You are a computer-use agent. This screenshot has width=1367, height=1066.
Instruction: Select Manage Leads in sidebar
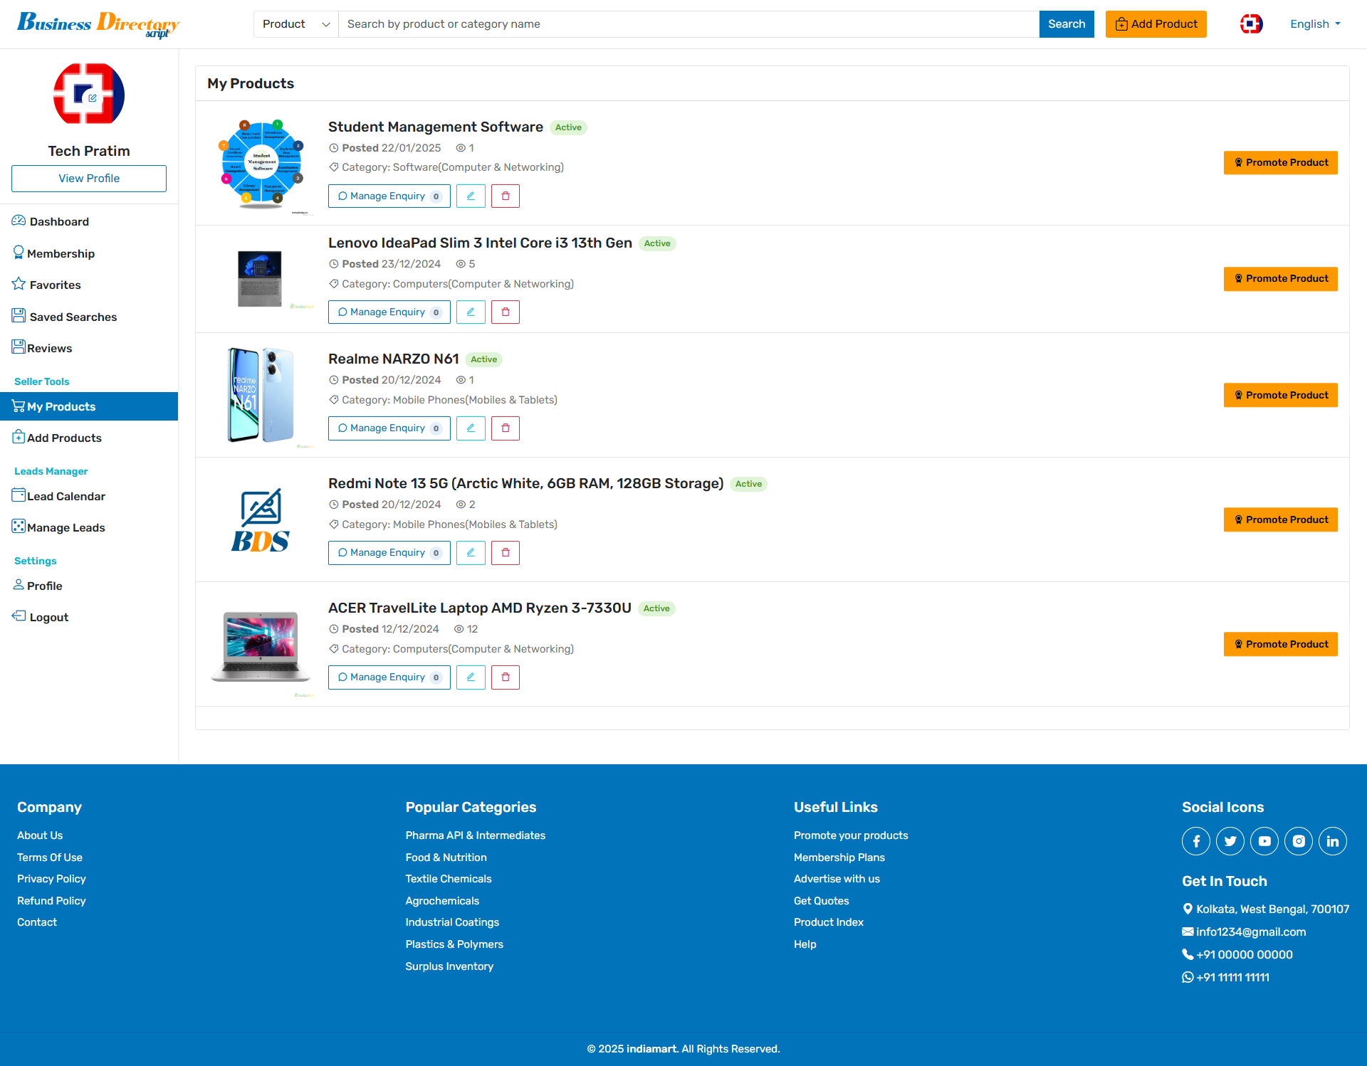coord(66,528)
